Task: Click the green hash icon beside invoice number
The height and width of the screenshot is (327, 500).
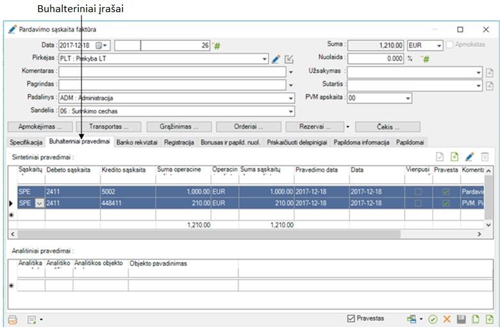Action: click(217, 45)
